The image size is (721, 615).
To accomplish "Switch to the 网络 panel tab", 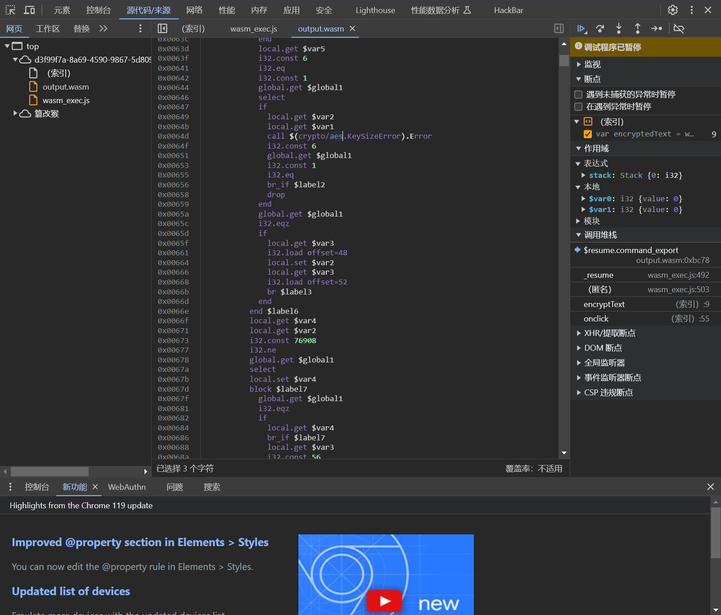I will (x=194, y=10).
